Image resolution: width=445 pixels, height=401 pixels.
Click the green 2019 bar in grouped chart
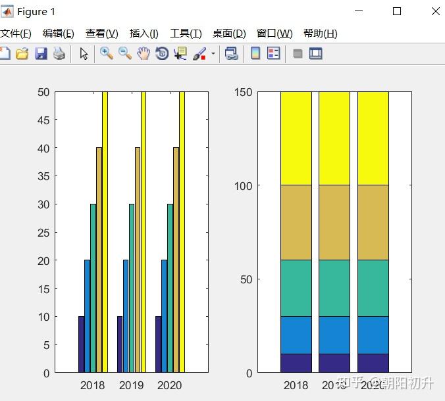pyautogui.click(x=132, y=288)
